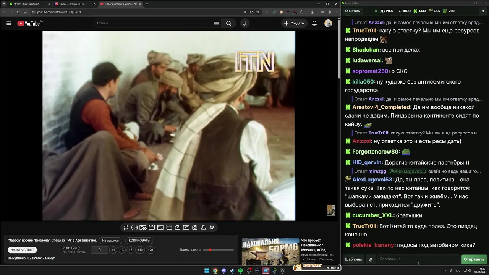Image resolution: width=489 pixels, height=275 pixels.
Task: Open the YouTube guide hamburger menu
Action: coord(9,23)
